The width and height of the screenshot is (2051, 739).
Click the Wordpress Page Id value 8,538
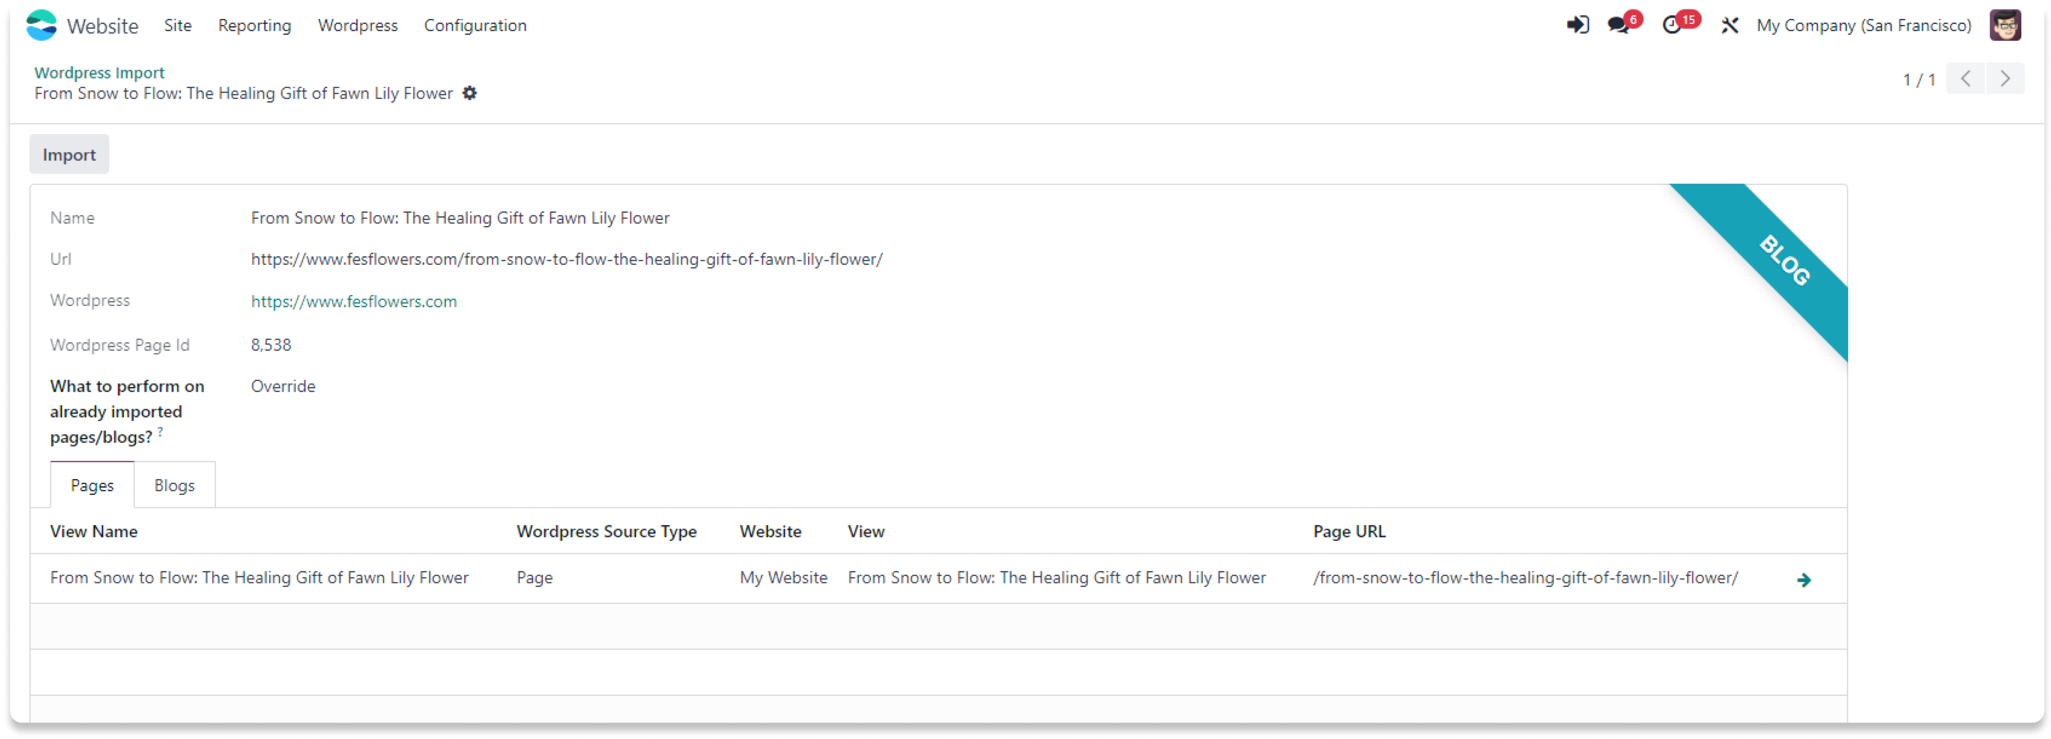pyautogui.click(x=271, y=345)
